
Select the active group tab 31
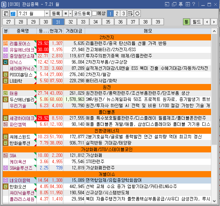point(58,22)
